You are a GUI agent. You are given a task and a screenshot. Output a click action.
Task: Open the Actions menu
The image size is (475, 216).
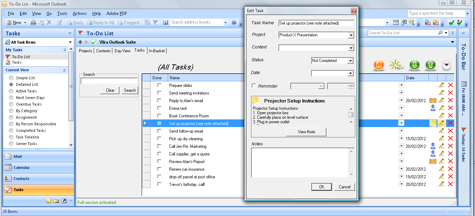pos(80,13)
